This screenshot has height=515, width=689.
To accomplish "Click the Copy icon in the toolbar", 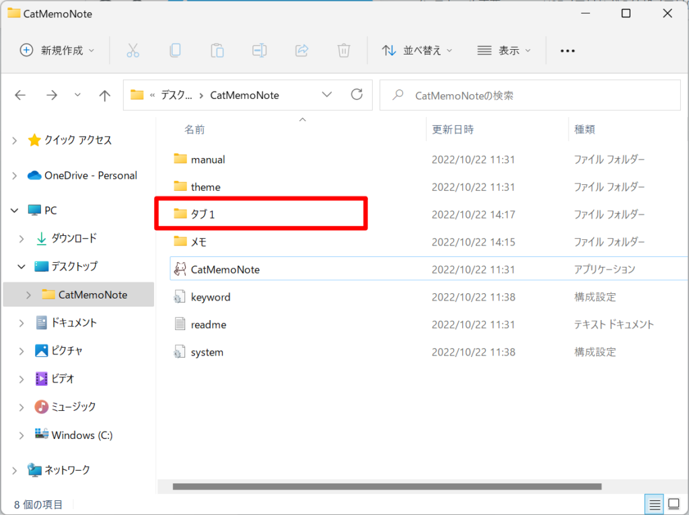I will 175,50.
